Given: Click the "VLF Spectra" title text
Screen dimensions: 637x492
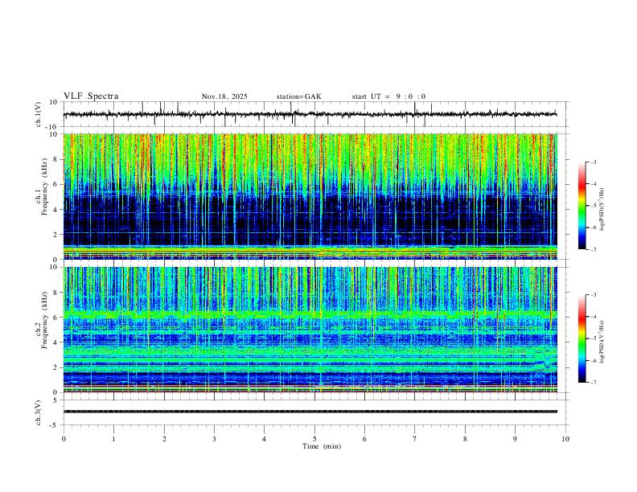Looking at the screenshot, I should coord(91,96).
